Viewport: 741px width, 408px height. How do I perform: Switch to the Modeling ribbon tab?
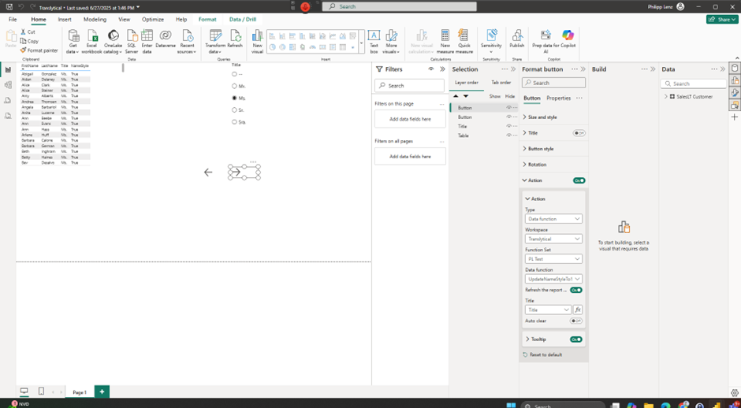coord(95,19)
